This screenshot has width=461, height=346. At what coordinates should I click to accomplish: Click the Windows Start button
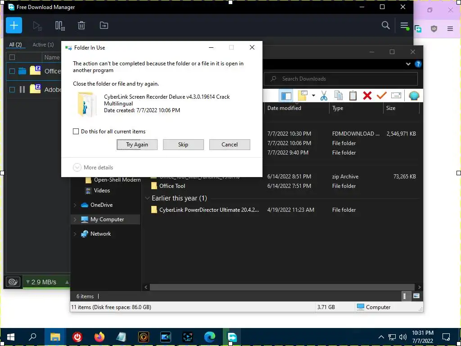11,337
